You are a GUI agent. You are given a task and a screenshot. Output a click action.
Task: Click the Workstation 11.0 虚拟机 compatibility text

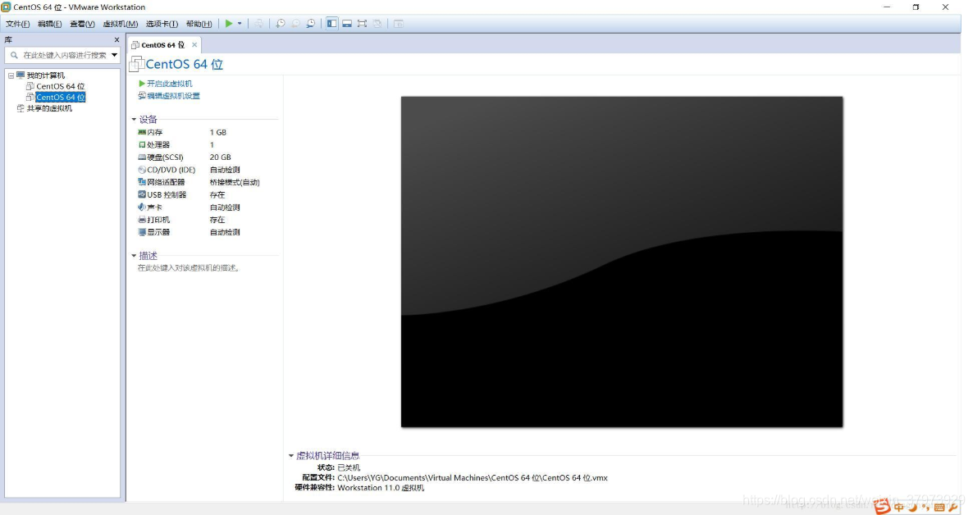point(381,488)
